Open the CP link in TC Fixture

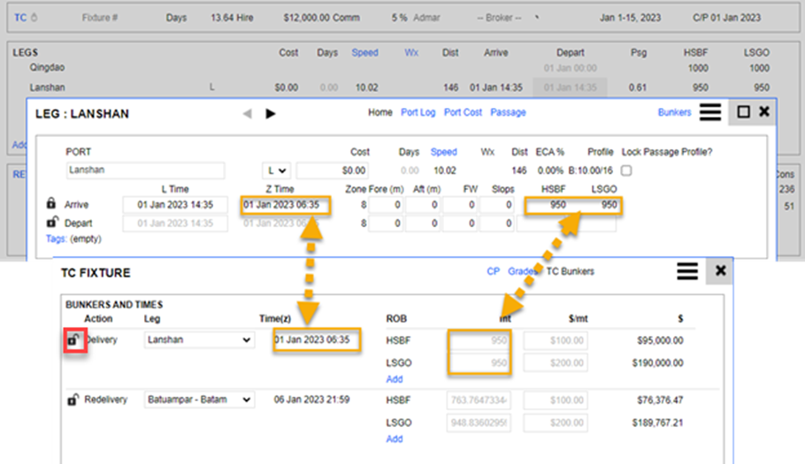(x=494, y=271)
